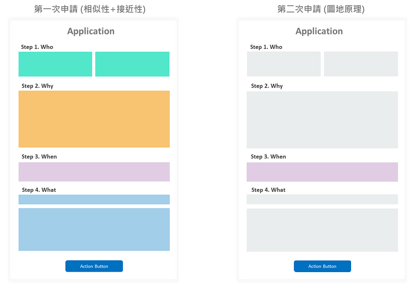Image resolution: width=413 pixels, height=290 pixels.
Task: Click 'Step 3. When' label in left mockup
Action: [x=39, y=157]
